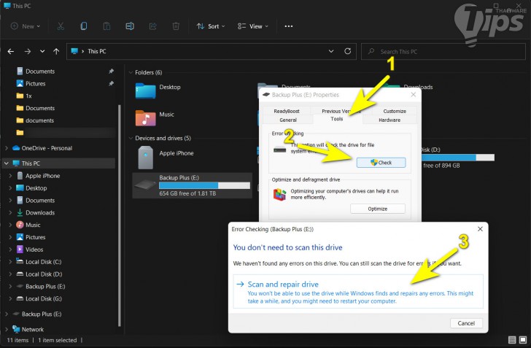The width and height of the screenshot is (531, 348).
Task: Refresh the This PC view
Action: coord(347,51)
